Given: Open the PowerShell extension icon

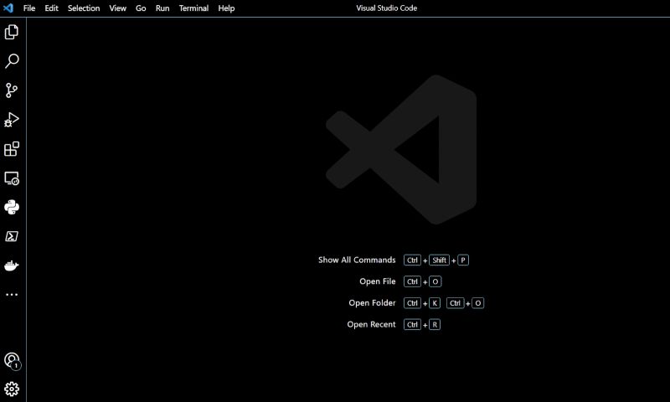Looking at the screenshot, I should tap(12, 236).
